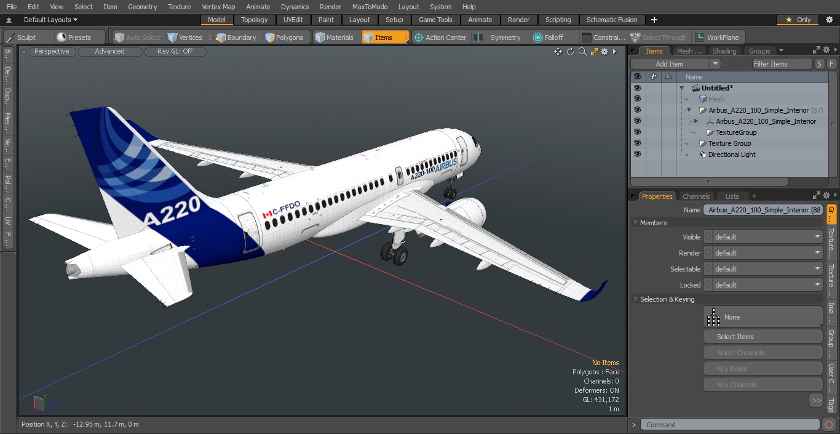
Task: Click the Command input field
Action: [730, 425]
